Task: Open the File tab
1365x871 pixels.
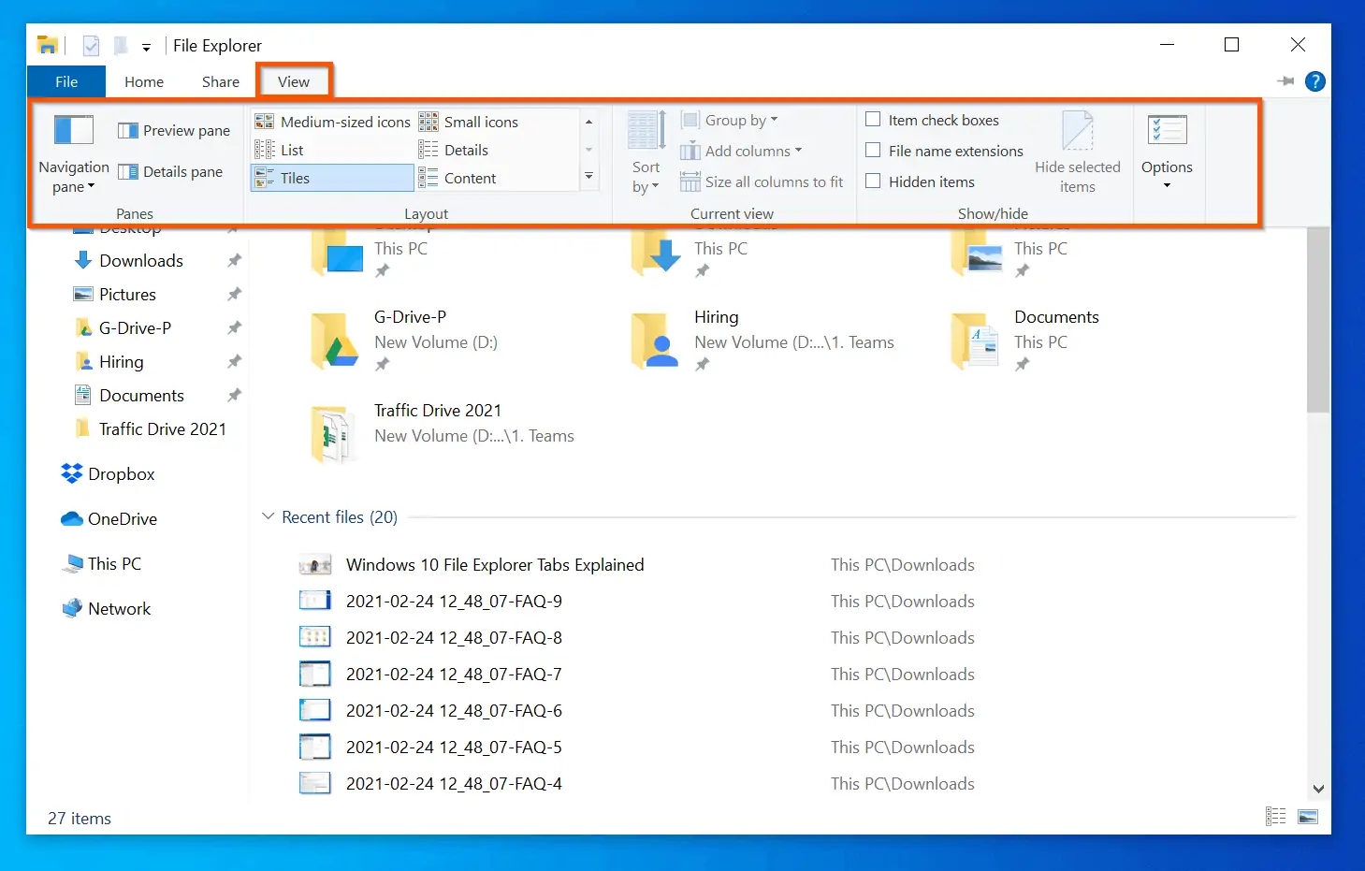Action: click(66, 81)
